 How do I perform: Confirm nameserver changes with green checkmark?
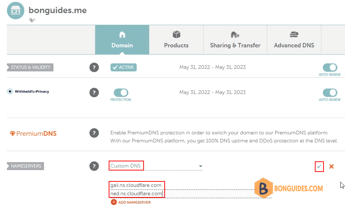coord(319,166)
